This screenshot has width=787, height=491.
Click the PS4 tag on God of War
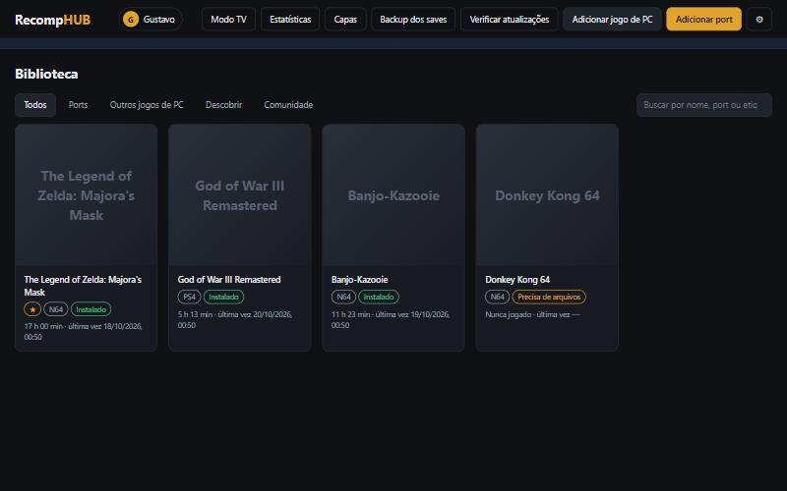pos(189,298)
